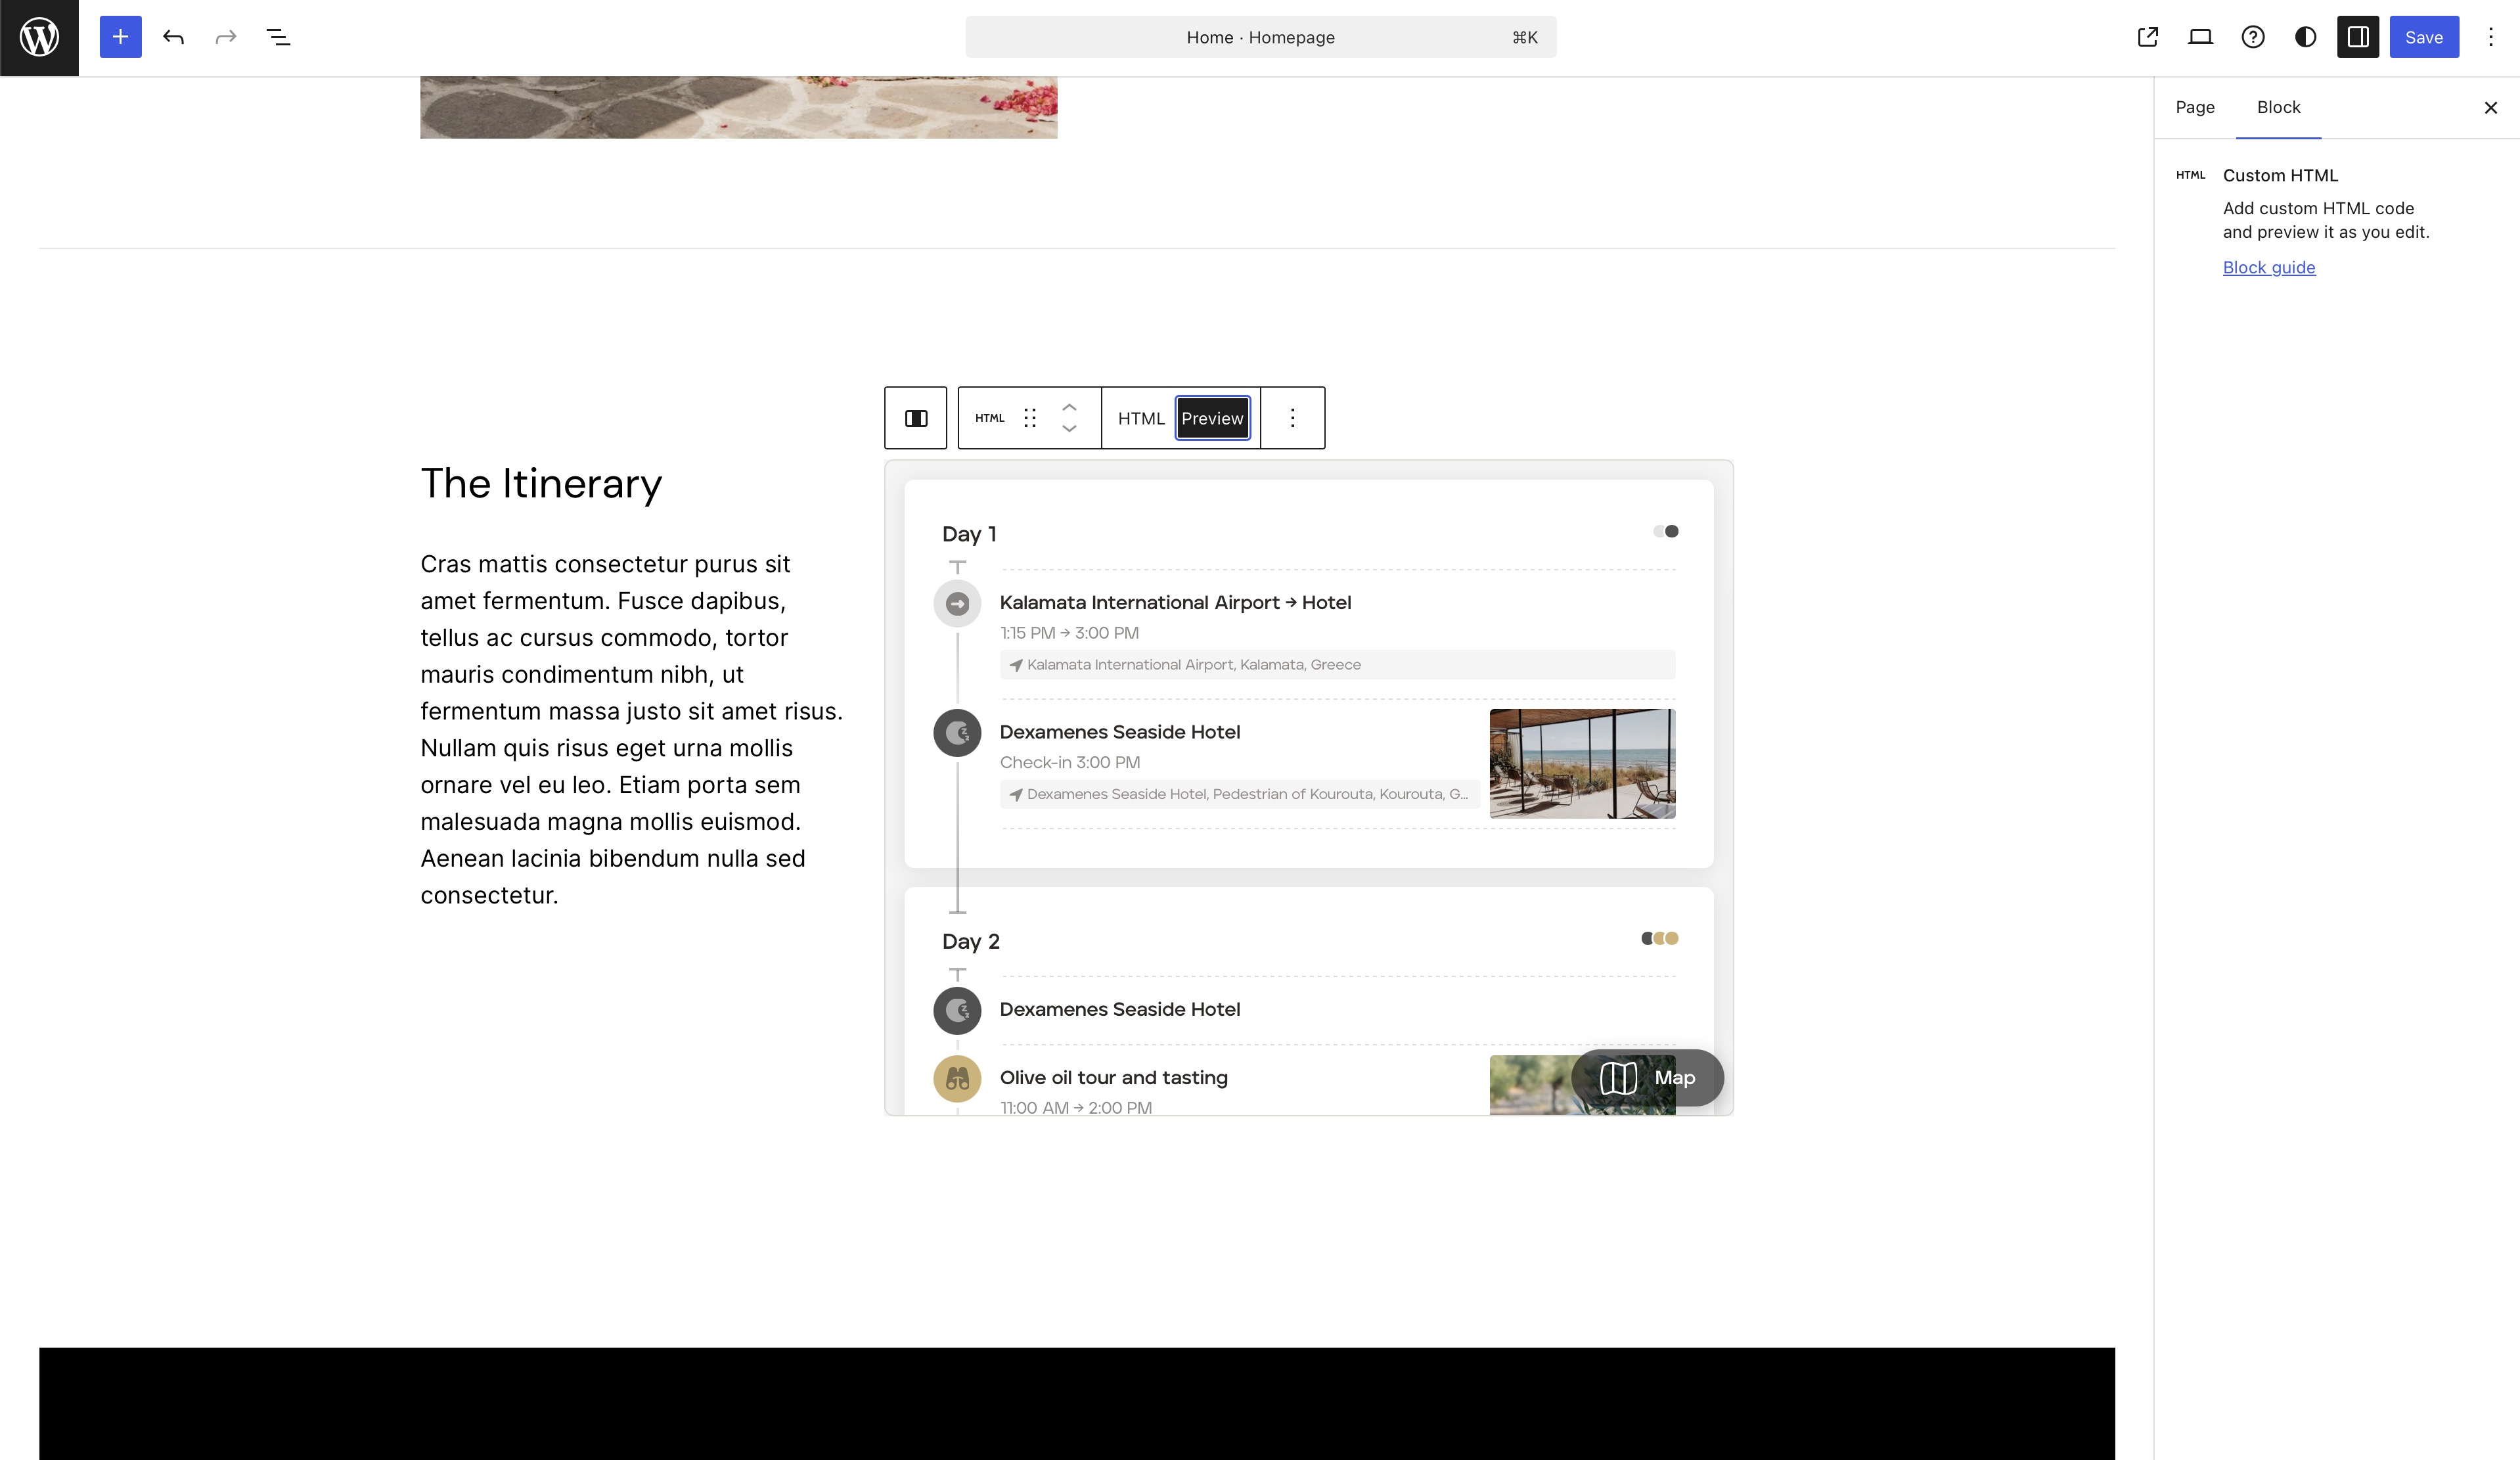Open the document overview list view
The image size is (2520, 1460).
click(x=278, y=37)
